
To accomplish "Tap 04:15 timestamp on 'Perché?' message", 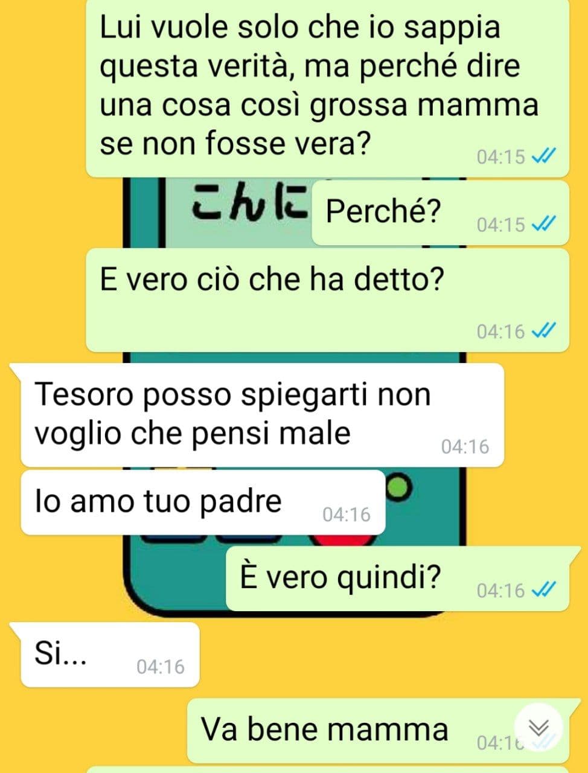I will 501,225.
